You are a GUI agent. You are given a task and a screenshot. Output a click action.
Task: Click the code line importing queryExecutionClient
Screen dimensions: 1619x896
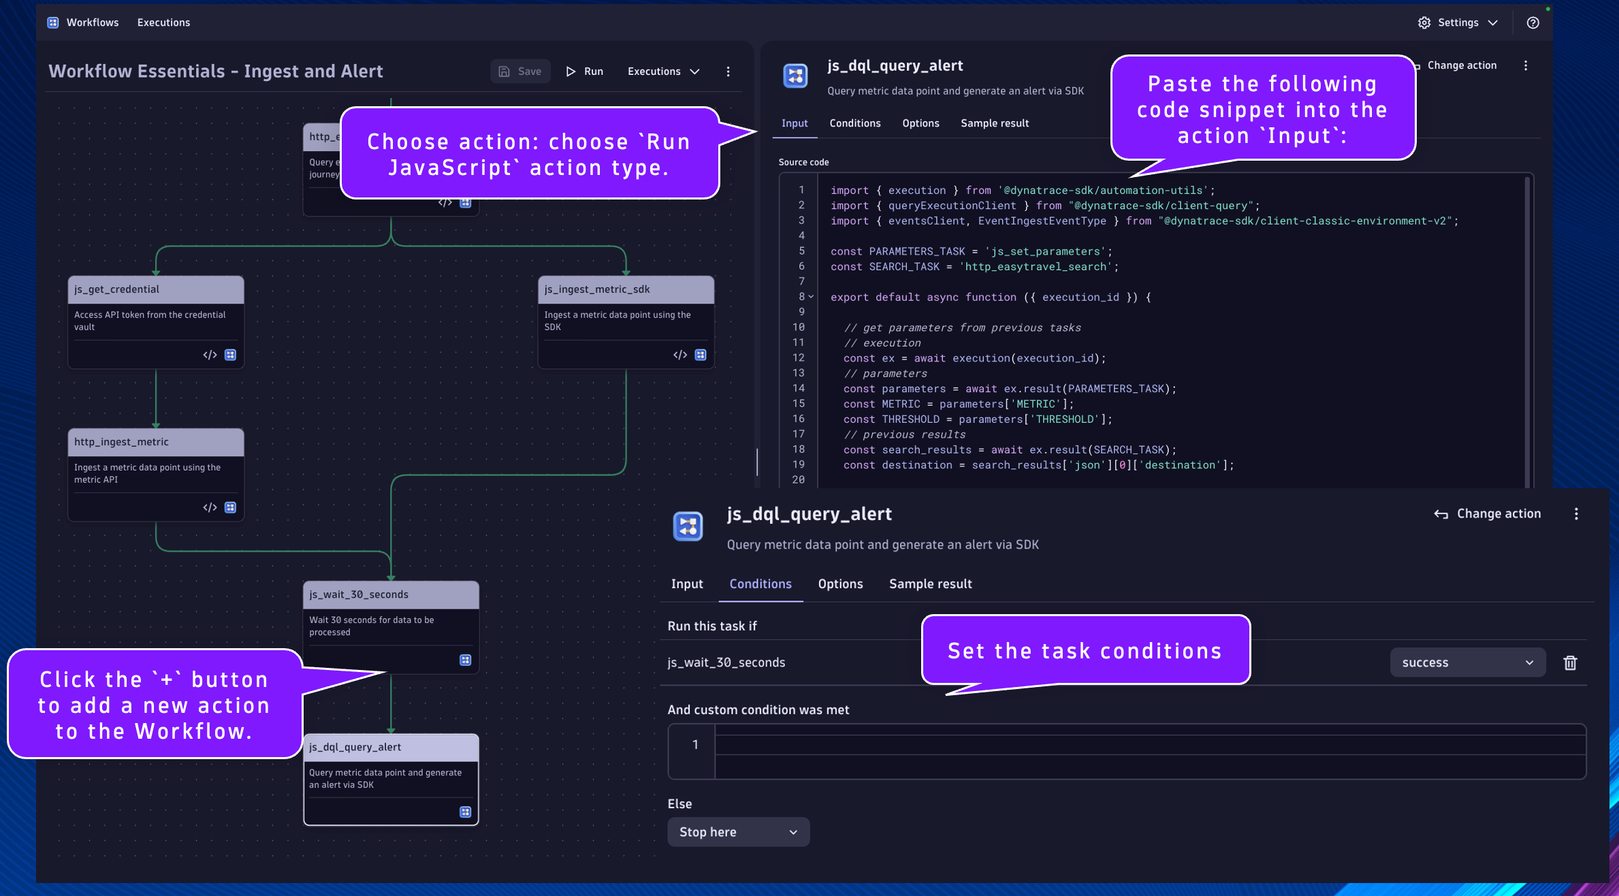1045,206
